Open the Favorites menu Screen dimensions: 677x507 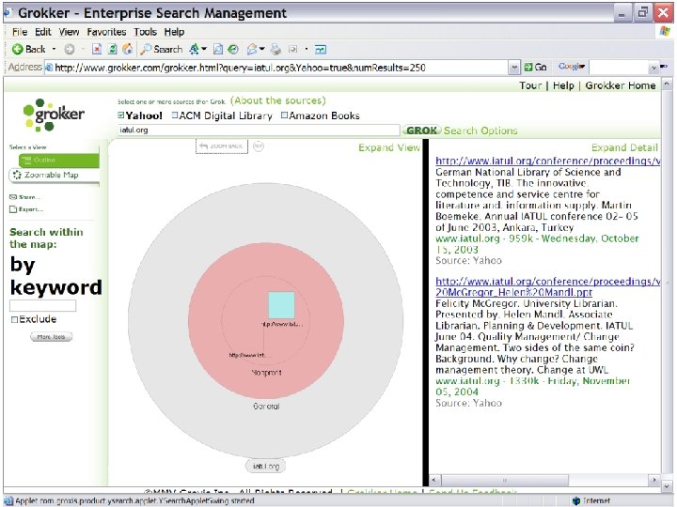[106, 32]
